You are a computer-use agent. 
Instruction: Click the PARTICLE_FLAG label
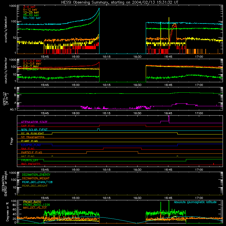[32, 152]
